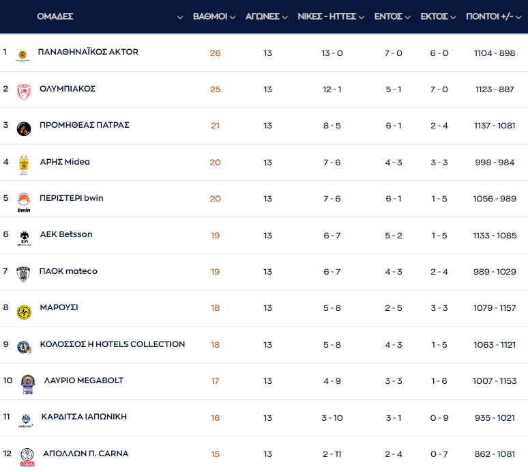Sort table by ΝΙΚΕΣ - ΗΤΤΕΣ header

point(331,16)
